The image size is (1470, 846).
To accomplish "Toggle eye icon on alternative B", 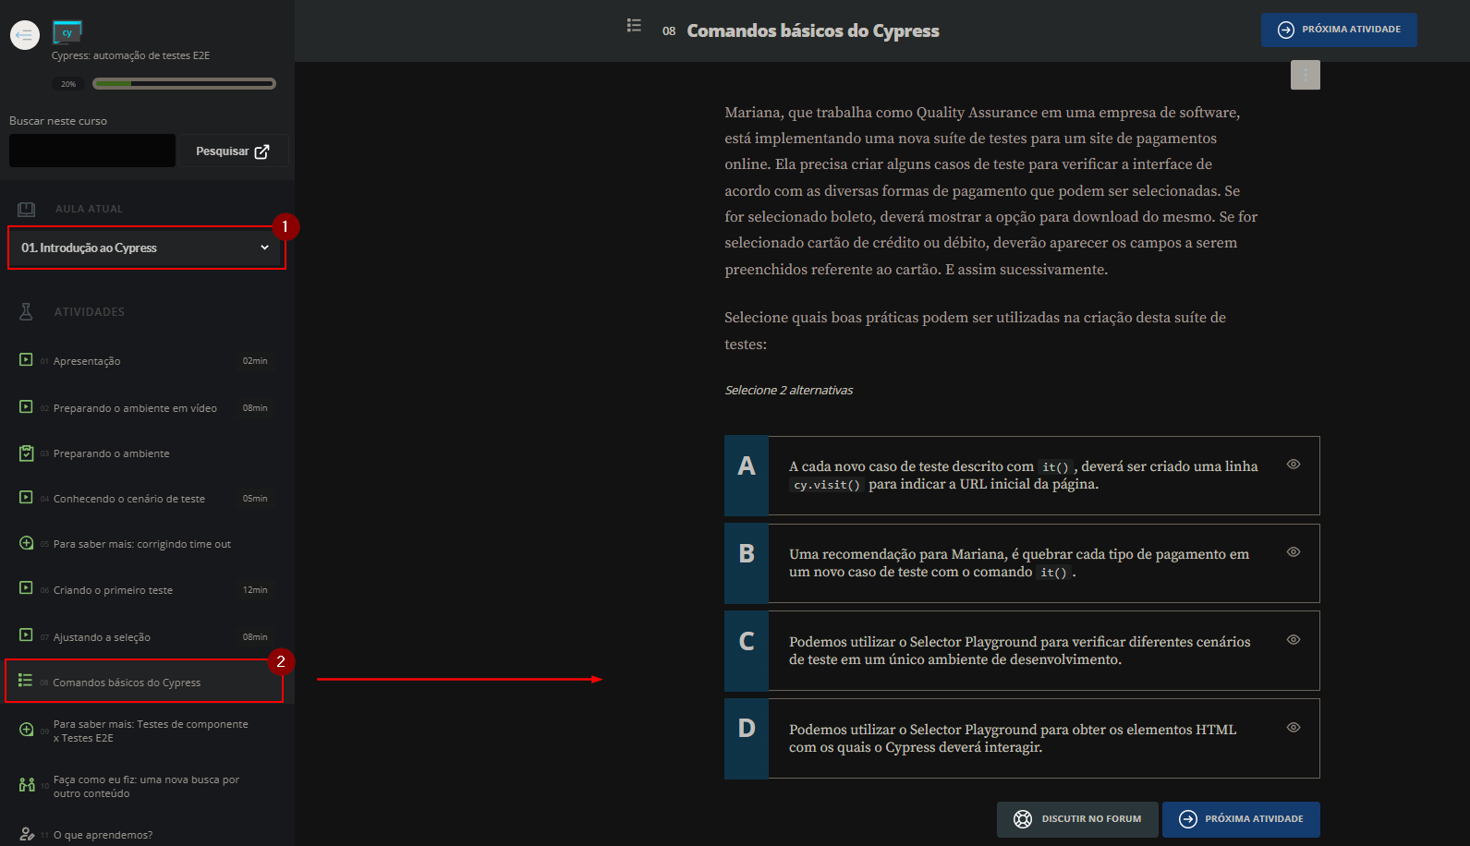I will (1294, 552).
